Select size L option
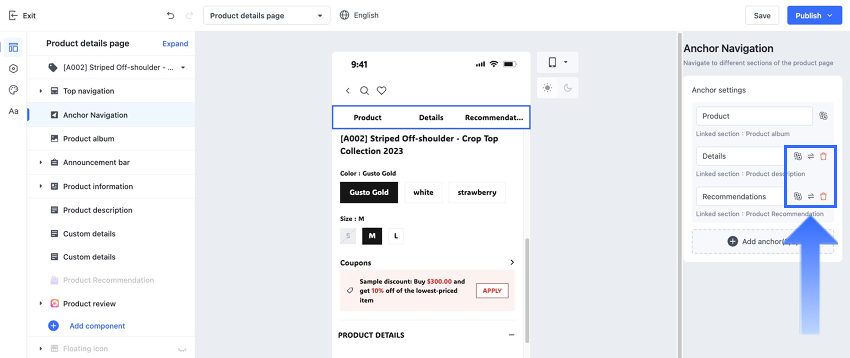 click(396, 236)
